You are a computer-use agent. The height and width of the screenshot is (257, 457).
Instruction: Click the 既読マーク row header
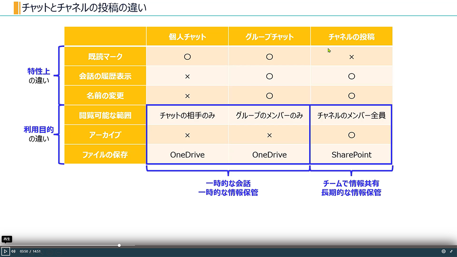pos(105,57)
